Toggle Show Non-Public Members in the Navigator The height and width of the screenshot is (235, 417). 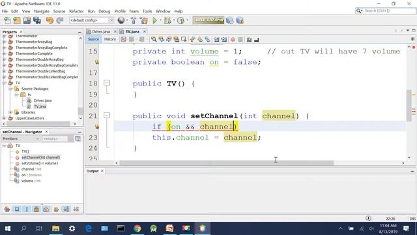click(x=36, y=209)
